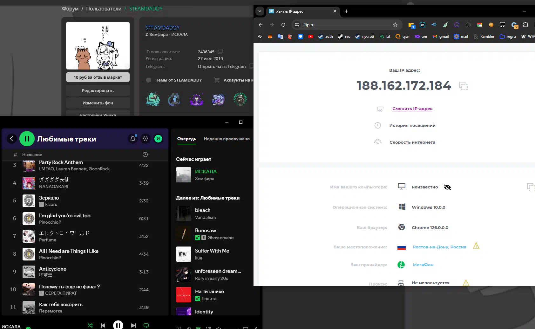This screenshot has width=535, height=329.
Task: Pause playback using bottom white pause button
Action: (118, 325)
